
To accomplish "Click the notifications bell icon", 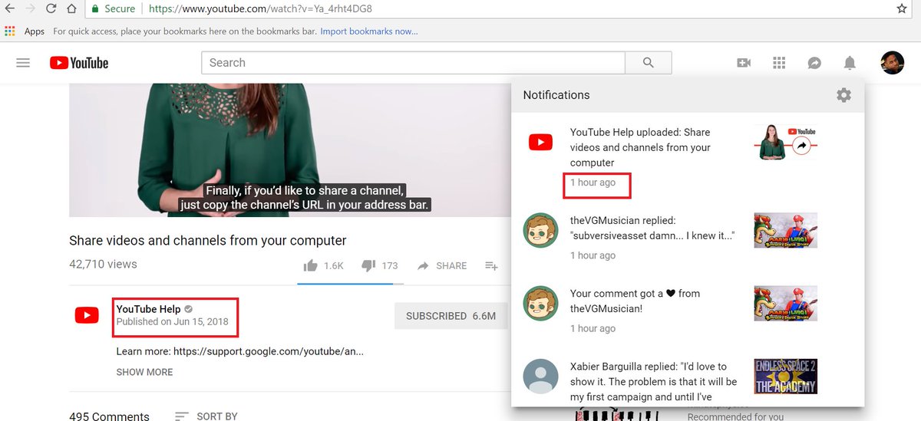I will (850, 63).
